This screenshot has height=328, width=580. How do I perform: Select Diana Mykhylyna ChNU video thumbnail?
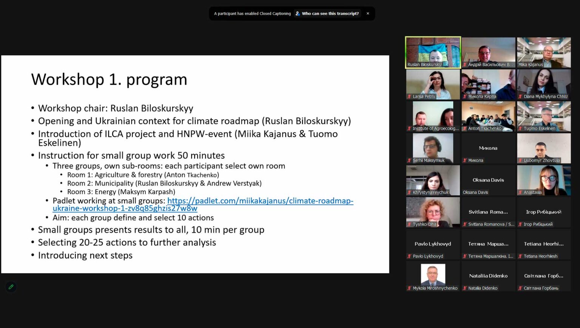tap(544, 84)
